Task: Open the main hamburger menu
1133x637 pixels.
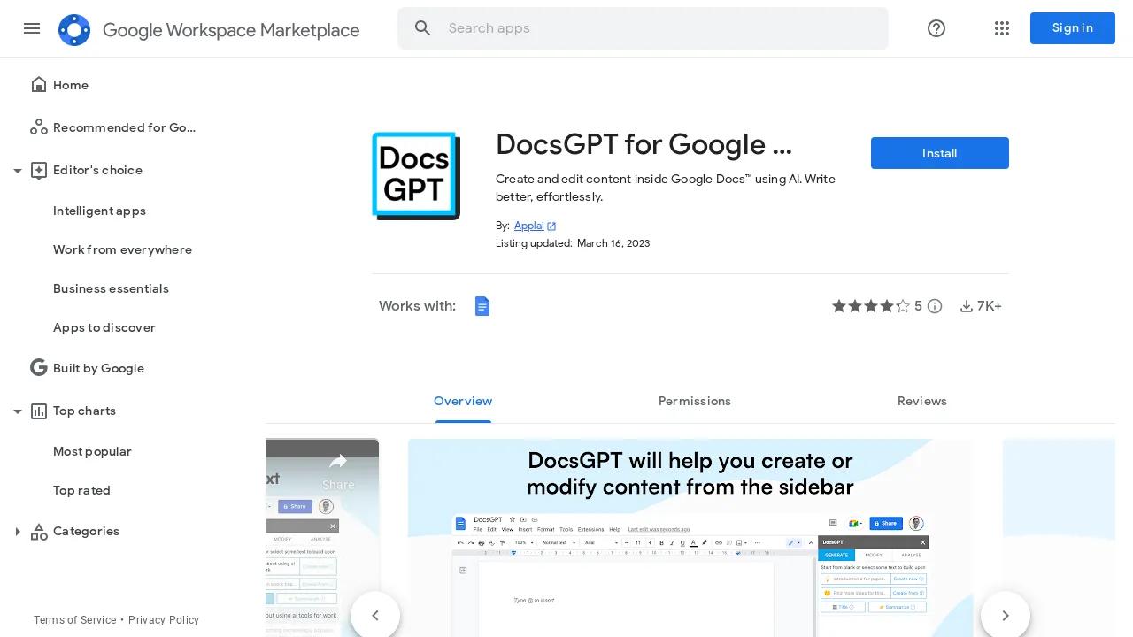Action: (x=32, y=28)
